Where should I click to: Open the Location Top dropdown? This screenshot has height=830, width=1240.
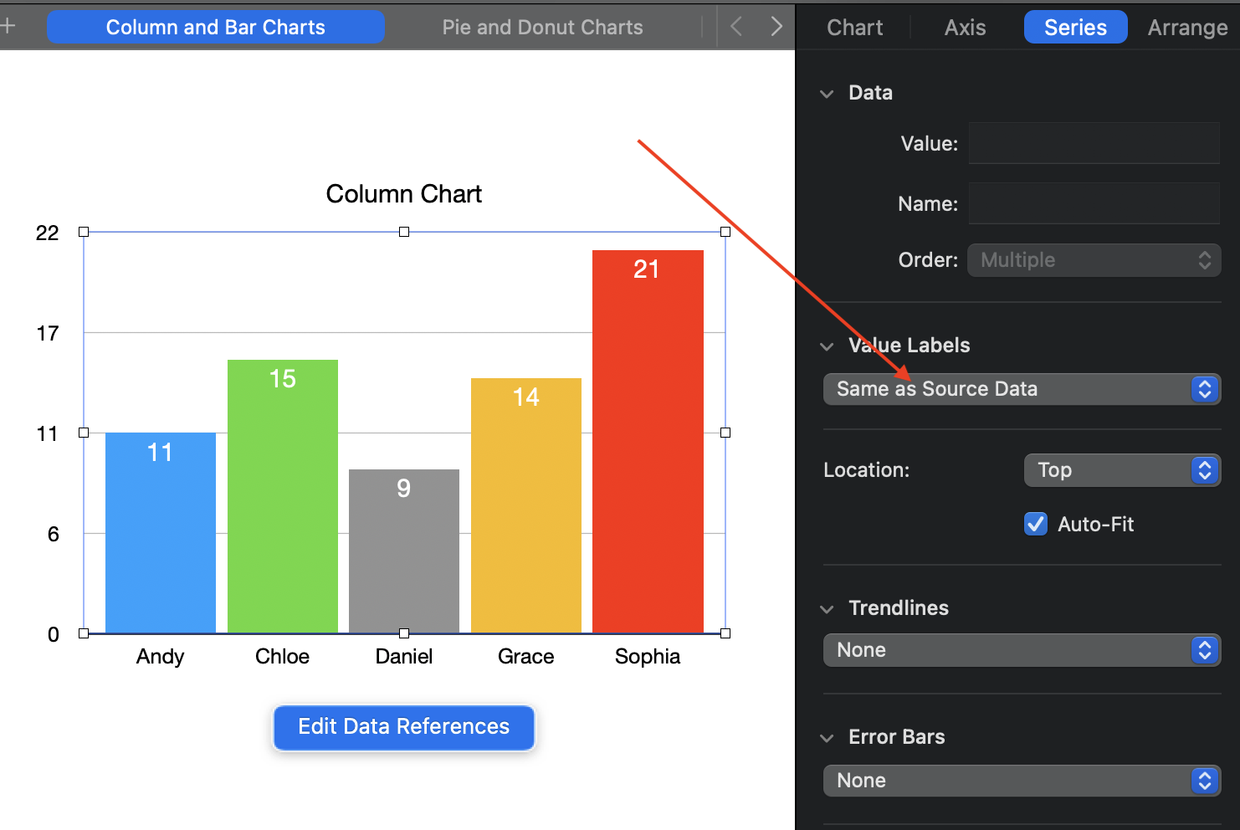point(1121,470)
